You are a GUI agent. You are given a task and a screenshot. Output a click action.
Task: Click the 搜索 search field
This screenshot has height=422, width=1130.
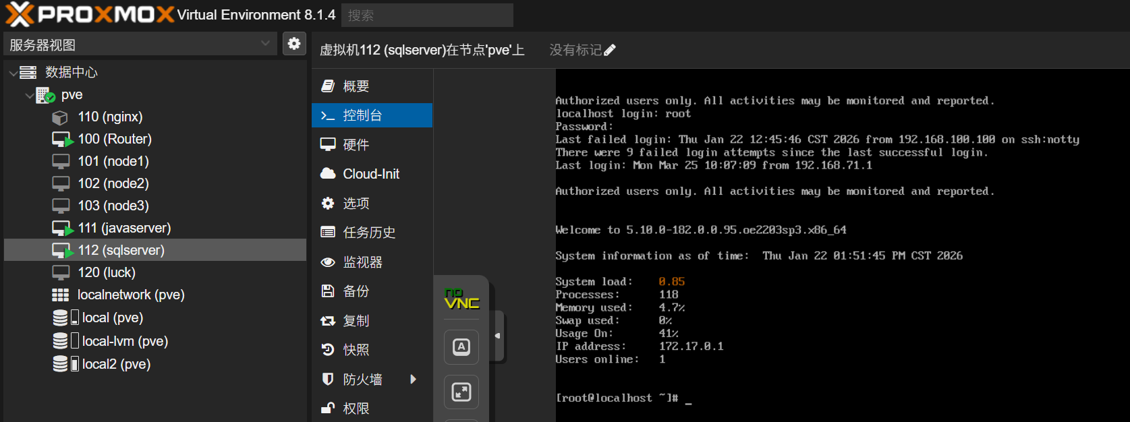pyautogui.click(x=426, y=15)
